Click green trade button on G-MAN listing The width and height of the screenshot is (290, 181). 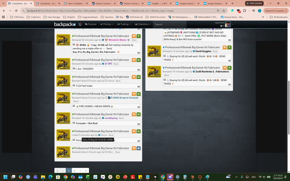(x=139, y=94)
